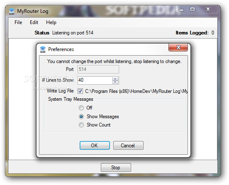Open the Help menu
Screen dimensions: 229x185
pyautogui.click(x=51, y=22)
